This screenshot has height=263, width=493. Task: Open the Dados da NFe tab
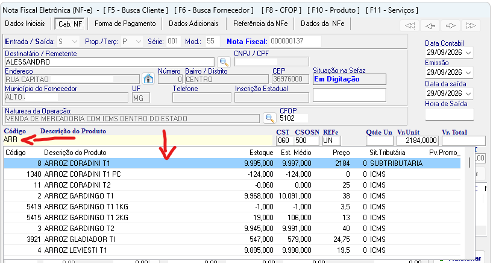coord(322,24)
